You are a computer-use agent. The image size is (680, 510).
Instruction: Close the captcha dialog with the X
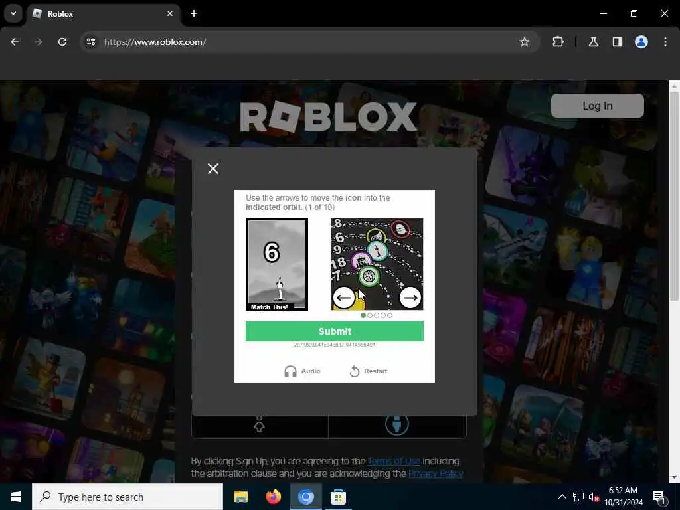[x=213, y=169]
